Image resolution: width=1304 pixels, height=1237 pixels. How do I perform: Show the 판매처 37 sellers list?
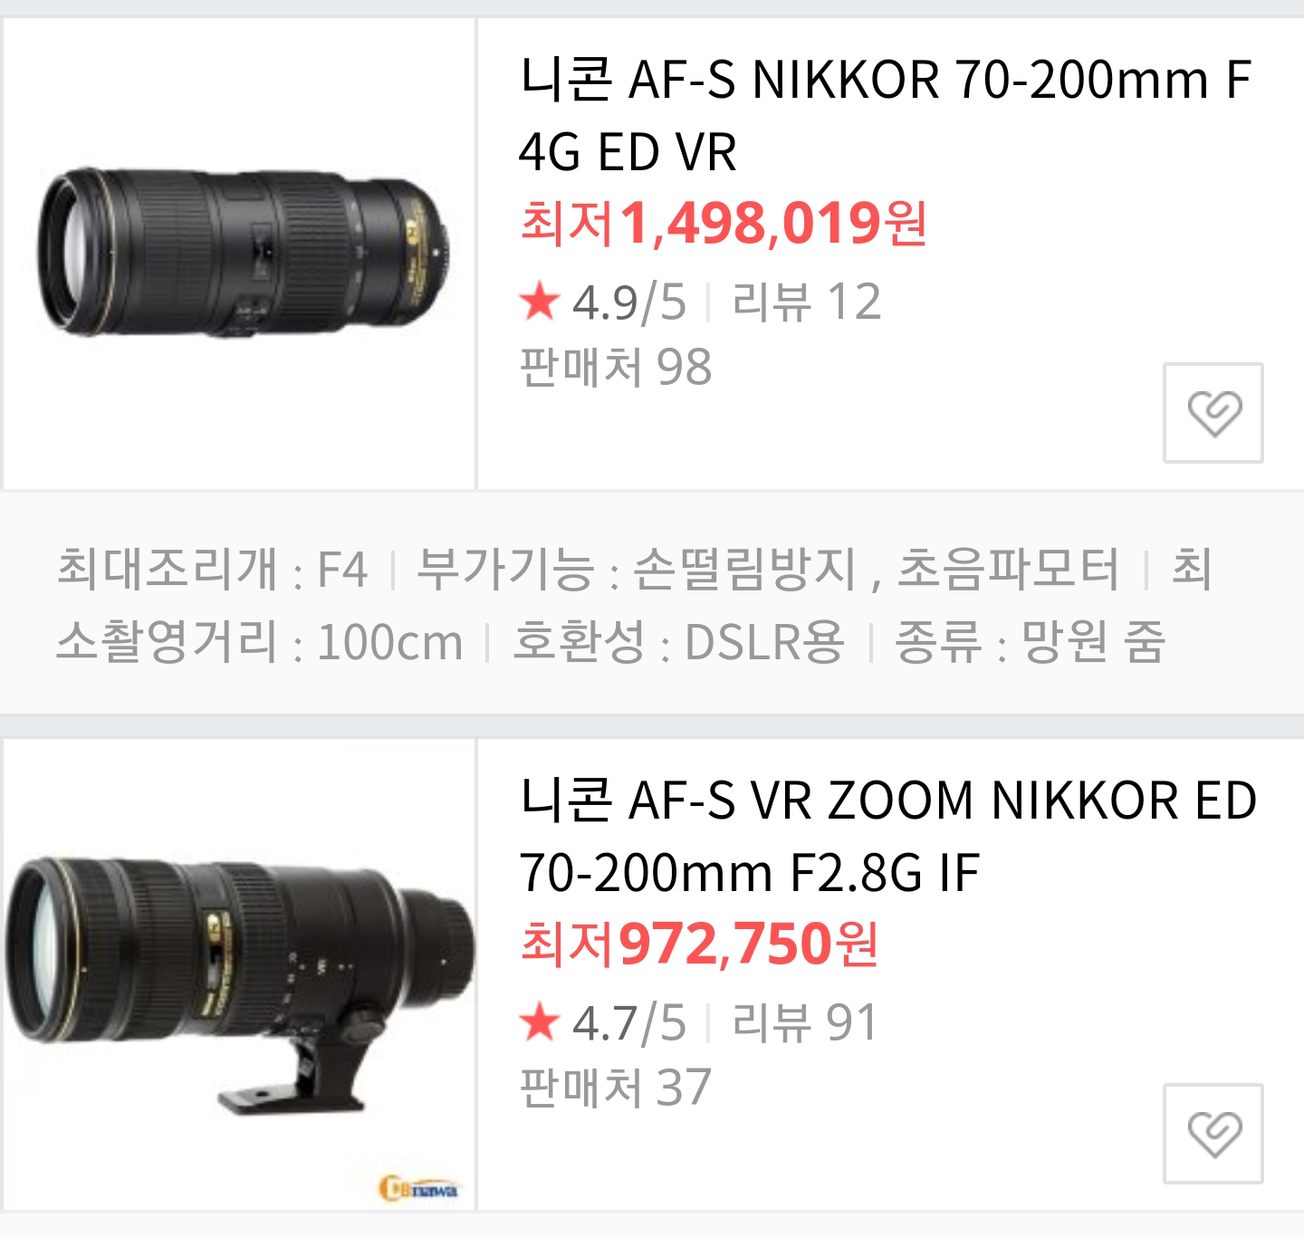click(616, 1088)
